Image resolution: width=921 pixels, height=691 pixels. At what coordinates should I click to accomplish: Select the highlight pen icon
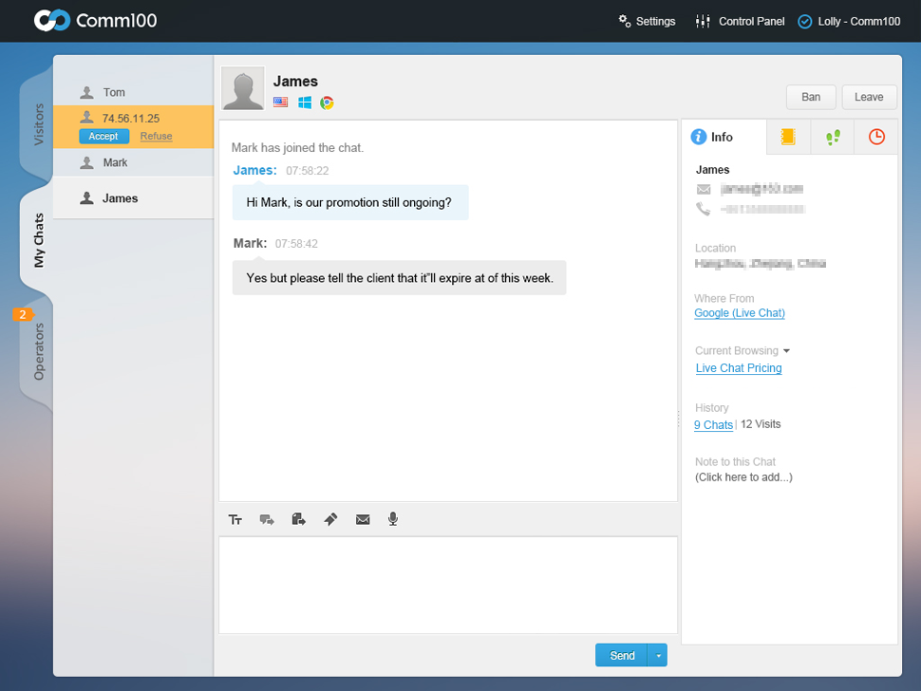pos(330,519)
